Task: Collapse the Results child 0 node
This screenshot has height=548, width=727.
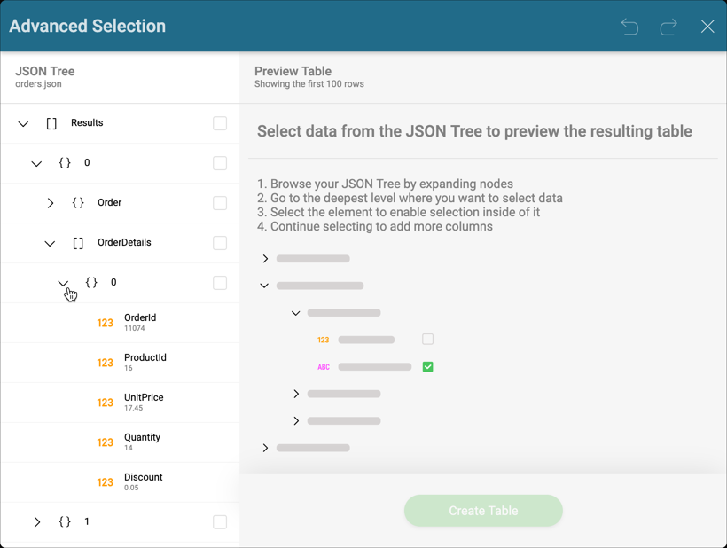Action: pyautogui.click(x=36, y=164)
